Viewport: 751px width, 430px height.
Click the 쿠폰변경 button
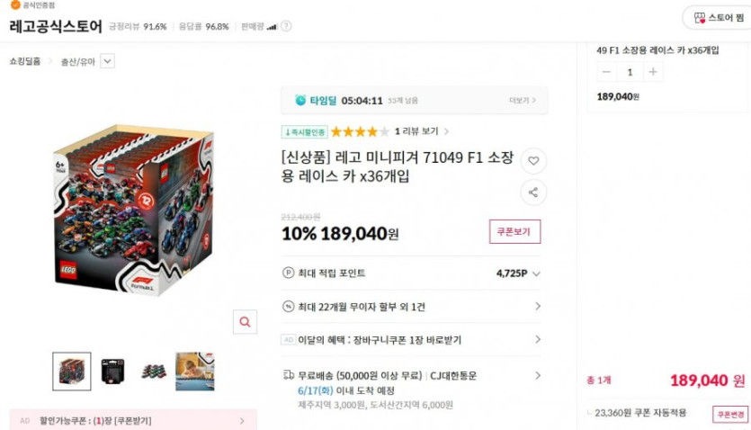click(730, 414)
